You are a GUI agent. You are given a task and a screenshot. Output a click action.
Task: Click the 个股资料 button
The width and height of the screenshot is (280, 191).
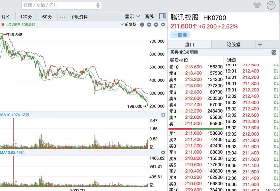[79, 17]
